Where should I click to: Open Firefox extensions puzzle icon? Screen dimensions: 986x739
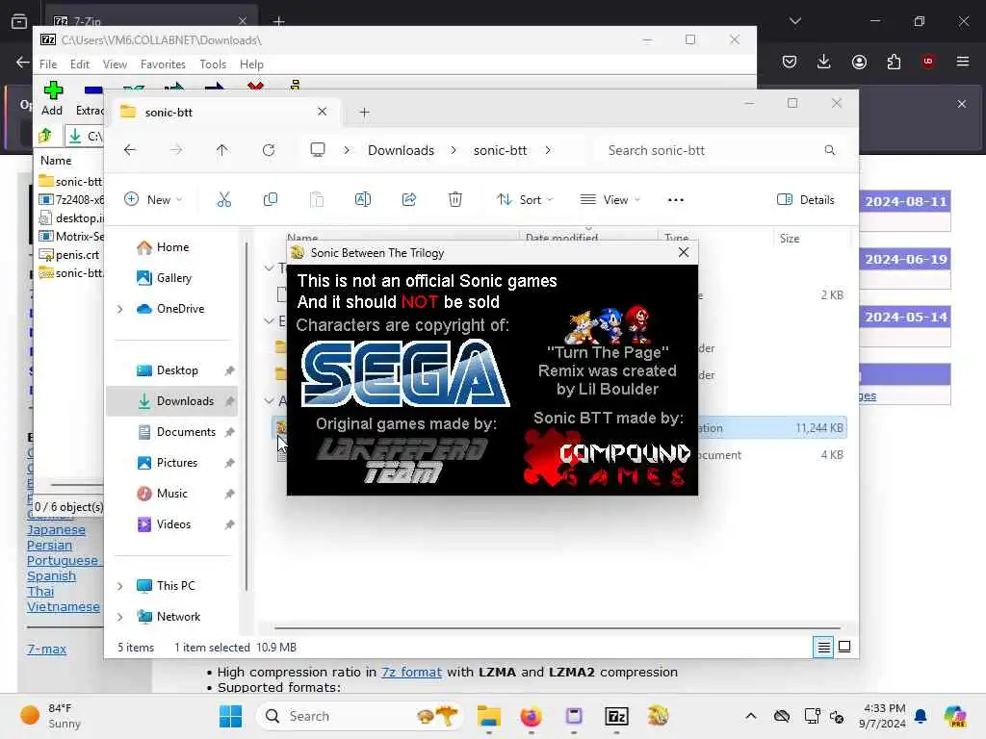[x=894, y=62]
